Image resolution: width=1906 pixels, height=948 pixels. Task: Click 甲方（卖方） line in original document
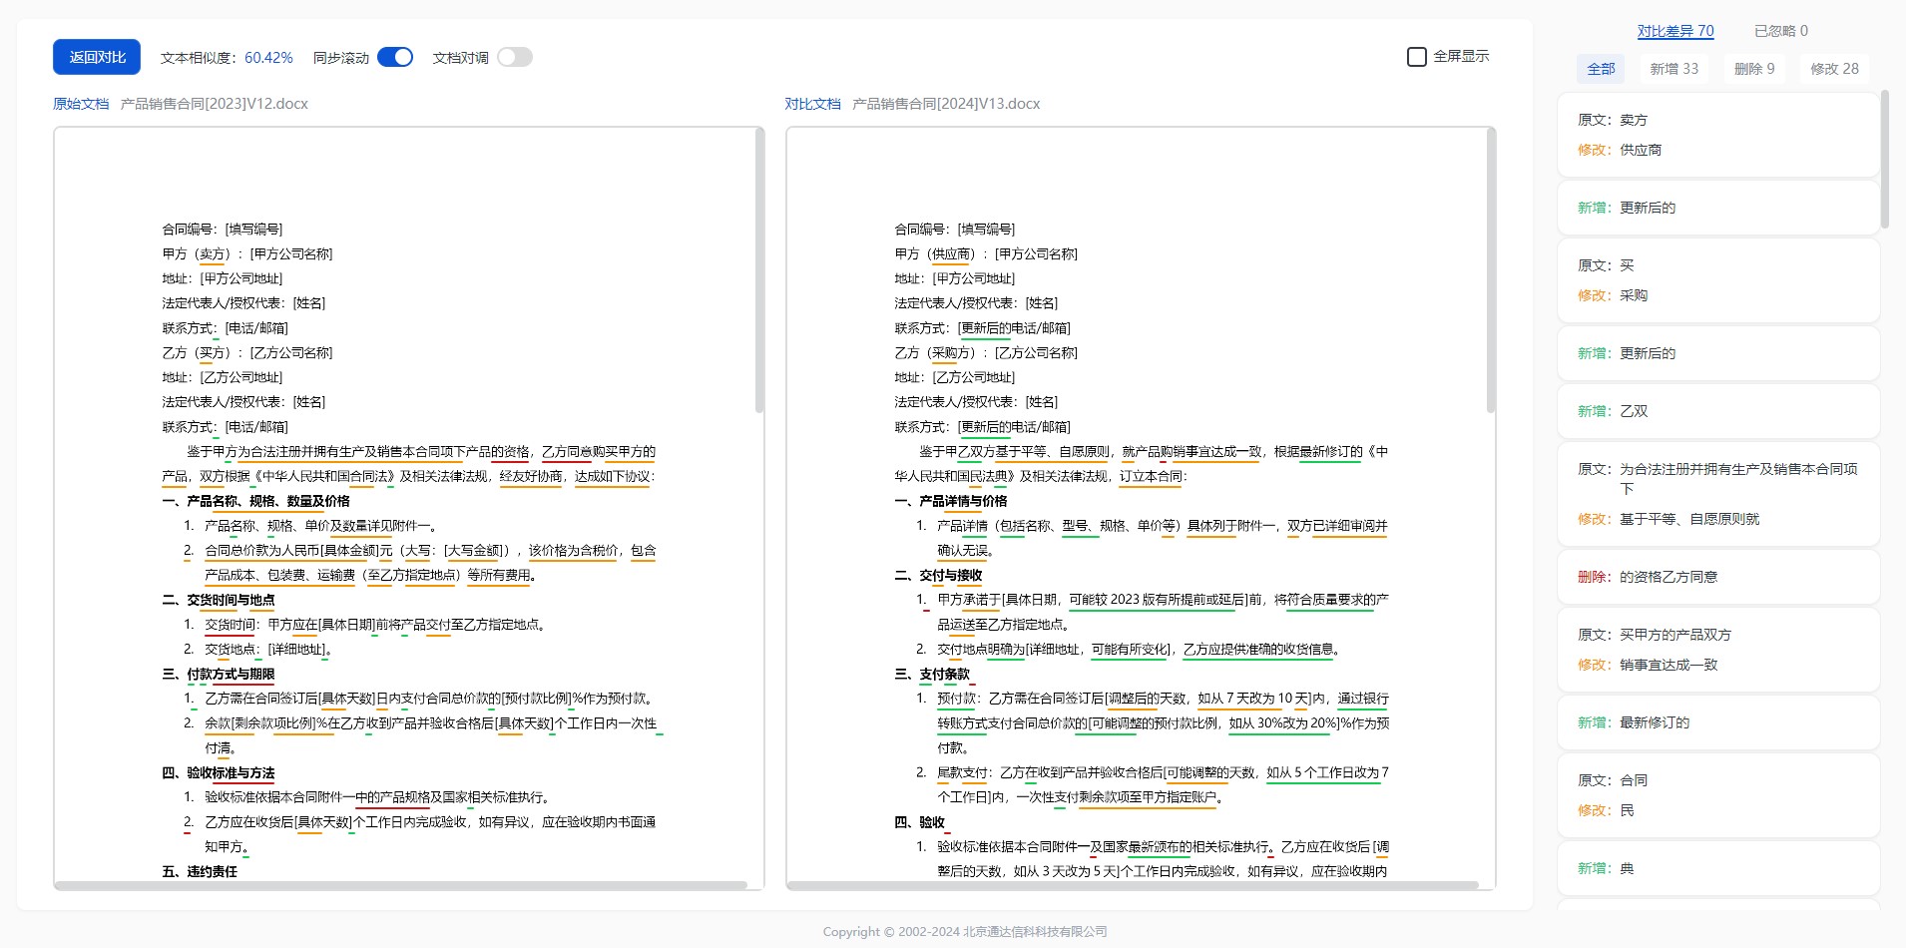click(247, 253)
